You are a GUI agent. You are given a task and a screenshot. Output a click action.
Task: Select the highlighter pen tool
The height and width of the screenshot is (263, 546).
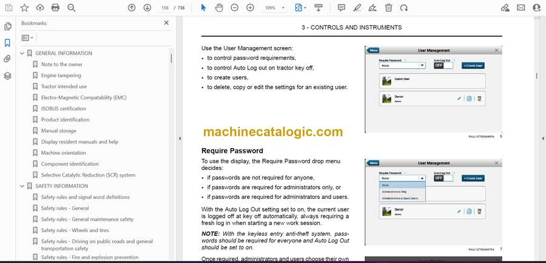click(x=357, y=8)
